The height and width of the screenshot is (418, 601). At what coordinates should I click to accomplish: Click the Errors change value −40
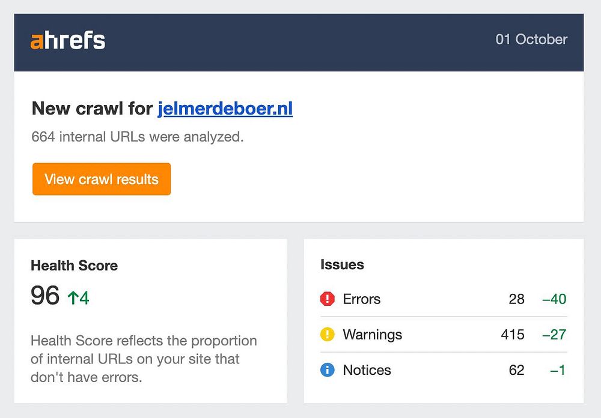[x=554, y=299]
